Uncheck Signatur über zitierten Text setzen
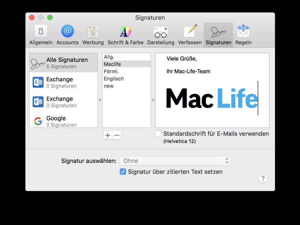The image size is (300, 225). pos(123,171)
